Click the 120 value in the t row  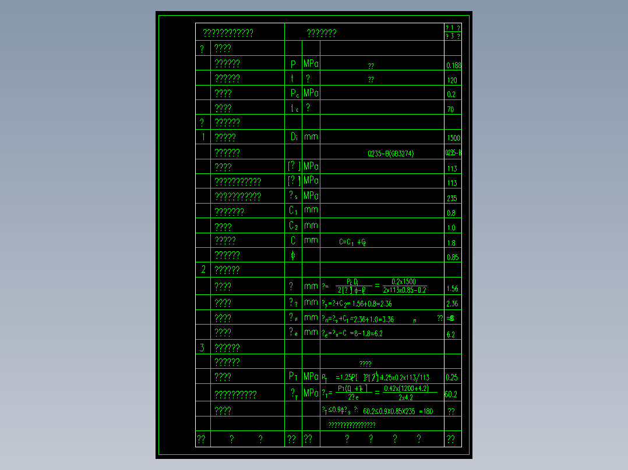[452, 80]
